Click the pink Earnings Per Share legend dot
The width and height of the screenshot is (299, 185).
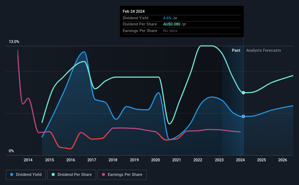point(103,174)
